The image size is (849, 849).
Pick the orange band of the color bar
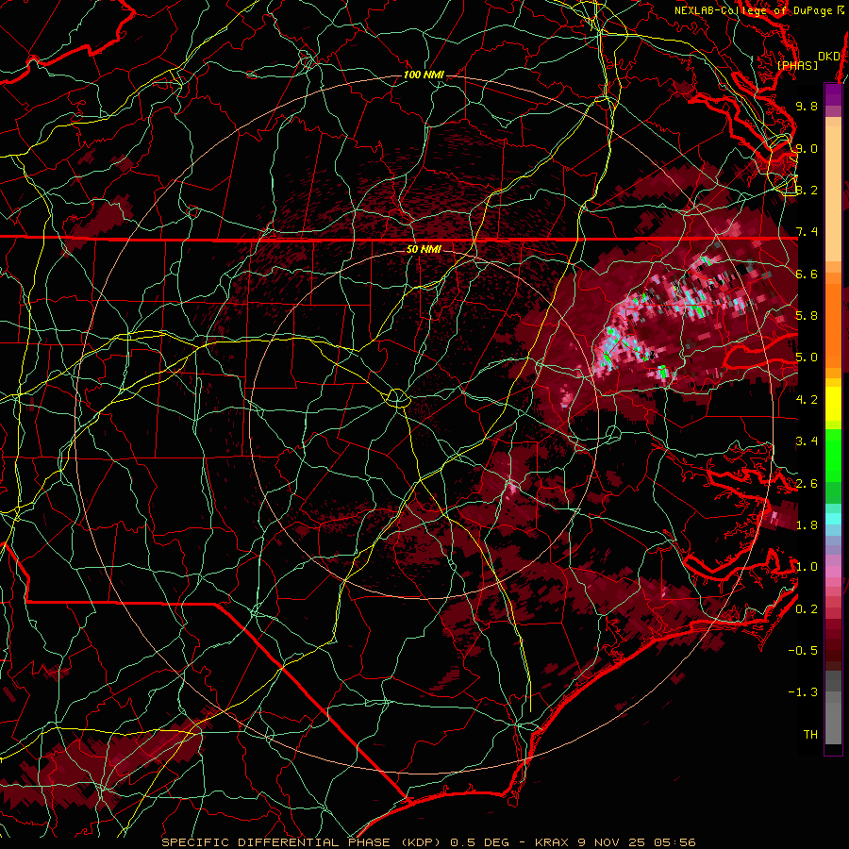coord(833,325)
